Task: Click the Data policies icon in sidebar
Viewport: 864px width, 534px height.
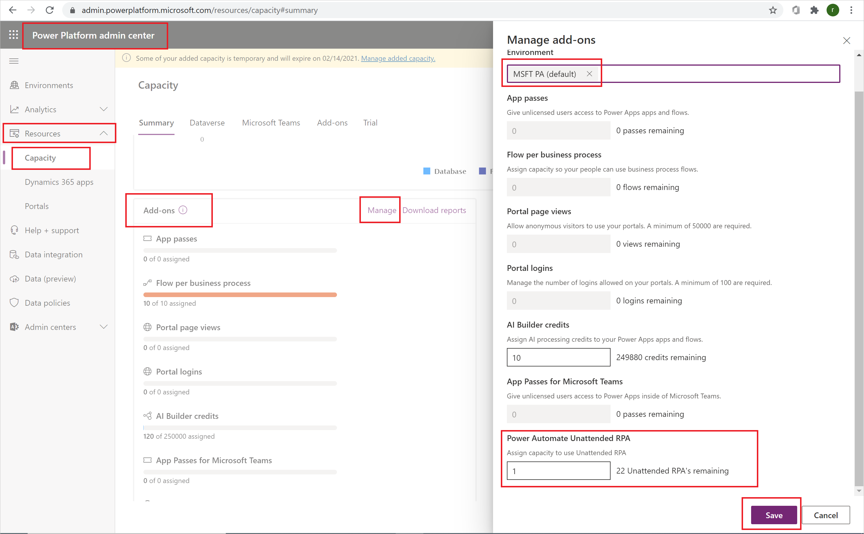Action: [14, 303]
